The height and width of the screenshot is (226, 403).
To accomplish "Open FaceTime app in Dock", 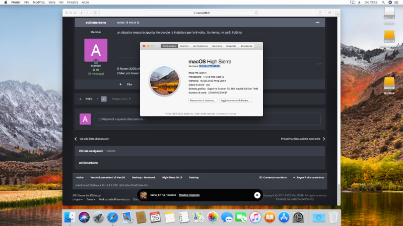I will pos(241,217).
